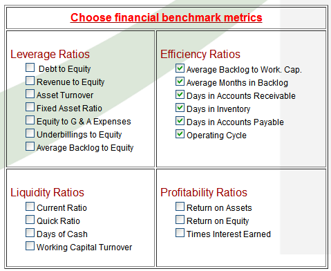
Task: Tick Average Backlog to Equity checkbox
Action: (x=30, y=147)
